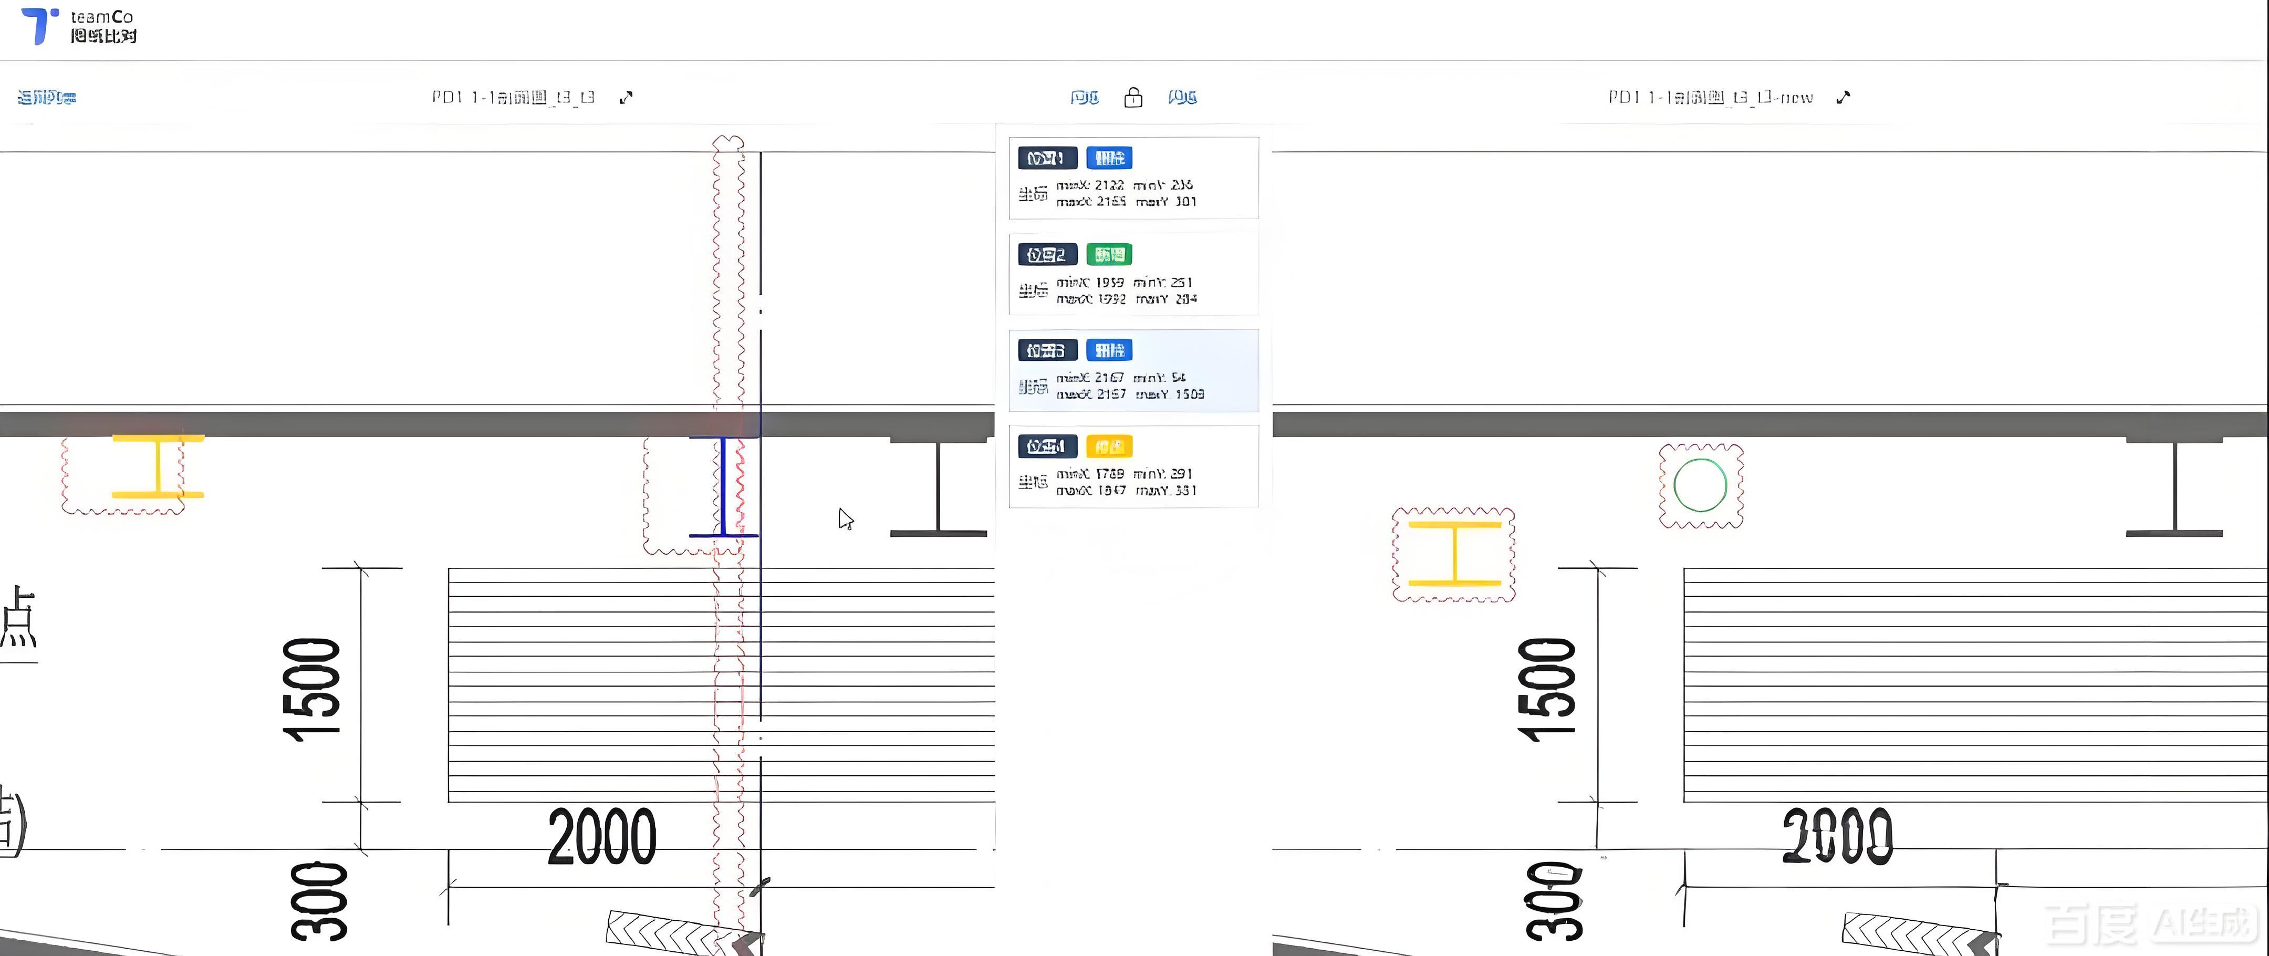Click the yellow tag on fourth card
This screenshot has height=956, width=2269.
pyautogui.click(x=1109, y=446)
